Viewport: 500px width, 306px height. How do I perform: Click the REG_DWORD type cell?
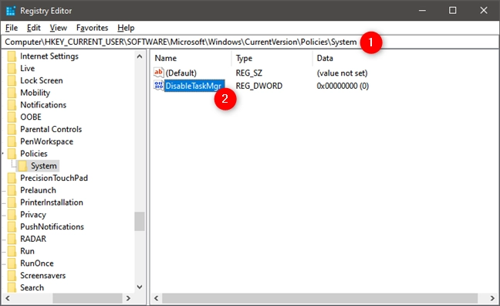click(x=259, y=86)
